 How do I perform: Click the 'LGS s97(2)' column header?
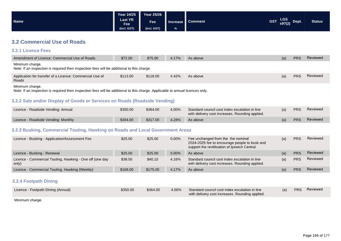click(285, 21)
